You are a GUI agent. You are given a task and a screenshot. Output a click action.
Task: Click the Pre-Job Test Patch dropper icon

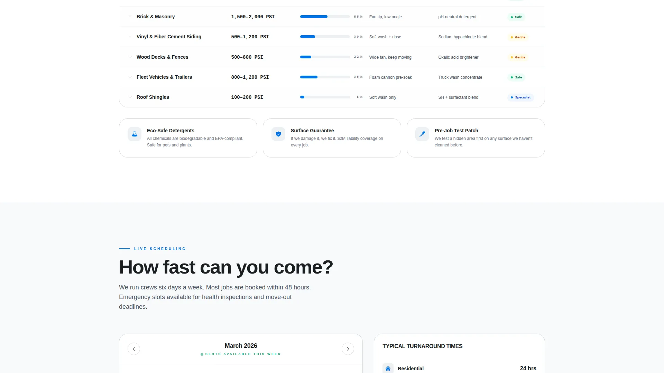(422, 134)
